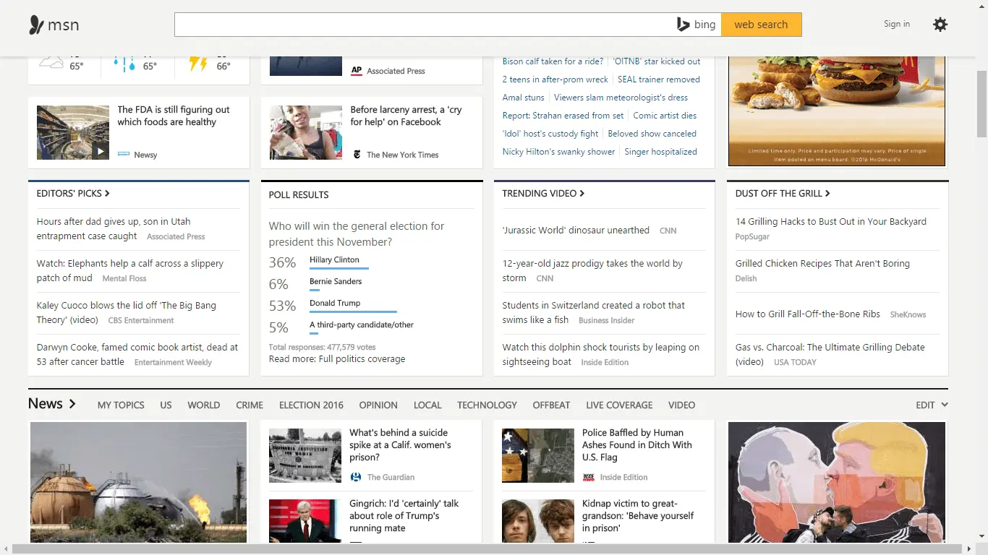The image size is (988, 555).
Task: Click the vertical page scrollbar
Action: point(981,103)
